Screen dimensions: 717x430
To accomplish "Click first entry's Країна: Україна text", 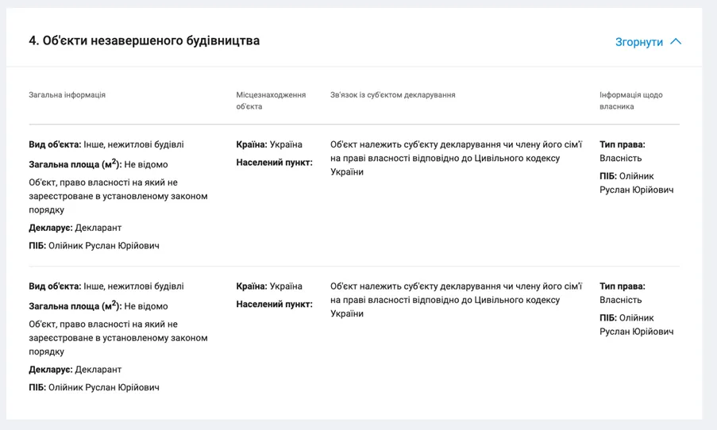I will [269, 144].
